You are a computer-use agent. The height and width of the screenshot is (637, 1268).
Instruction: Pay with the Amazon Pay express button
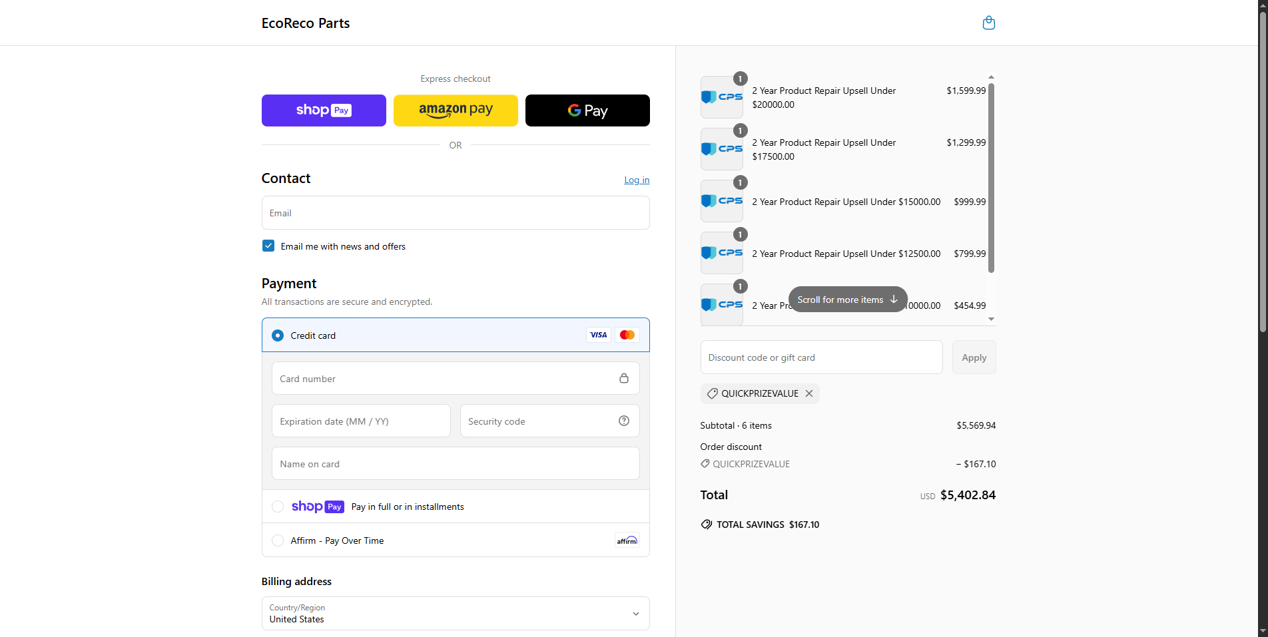coord(456,110)
